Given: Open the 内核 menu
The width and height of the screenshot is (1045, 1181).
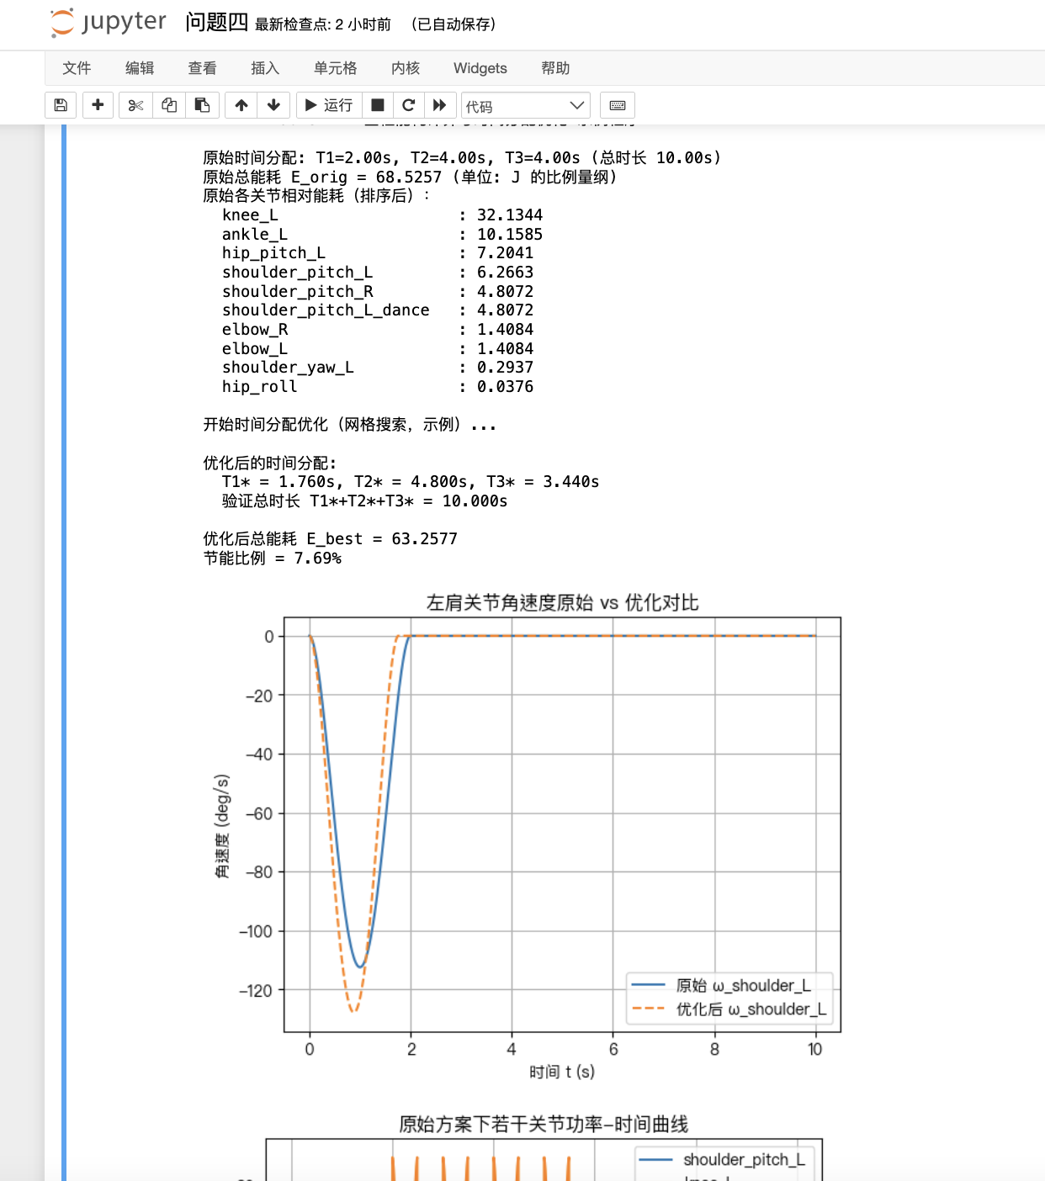Looking at the screenshot, I should tap(406, 68).
